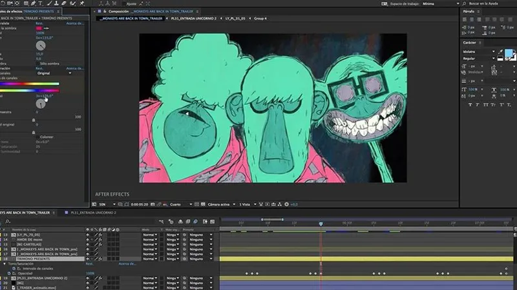
Task: Click the search layers magnifier icon in timeline
Action: pos(8,222)
